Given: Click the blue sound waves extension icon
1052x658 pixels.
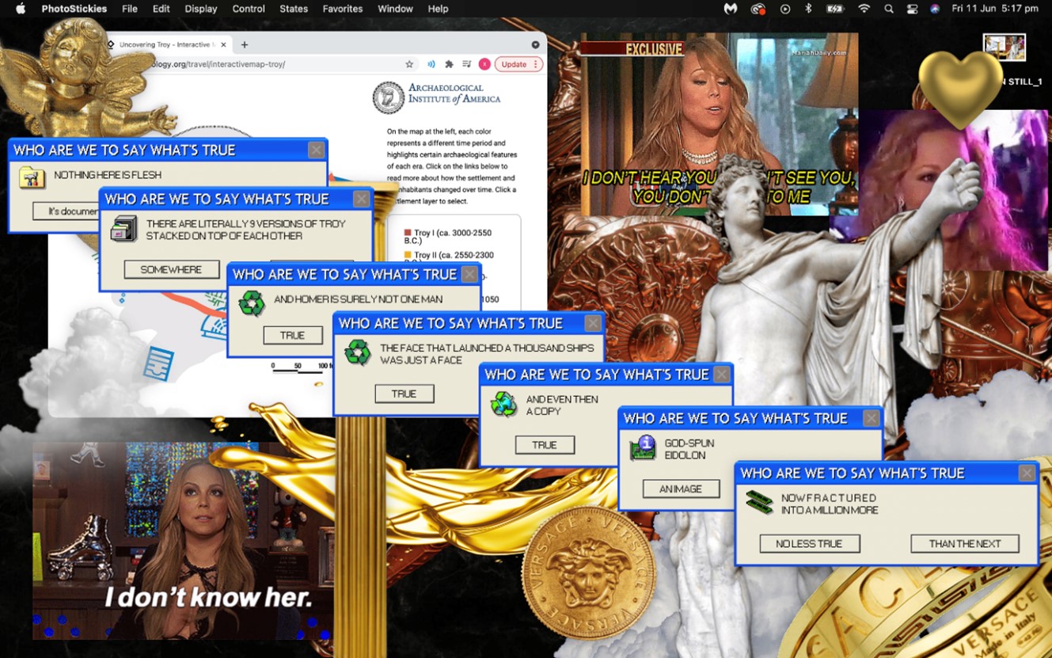Looking at the screenshot, I should (x=431, y=64).
